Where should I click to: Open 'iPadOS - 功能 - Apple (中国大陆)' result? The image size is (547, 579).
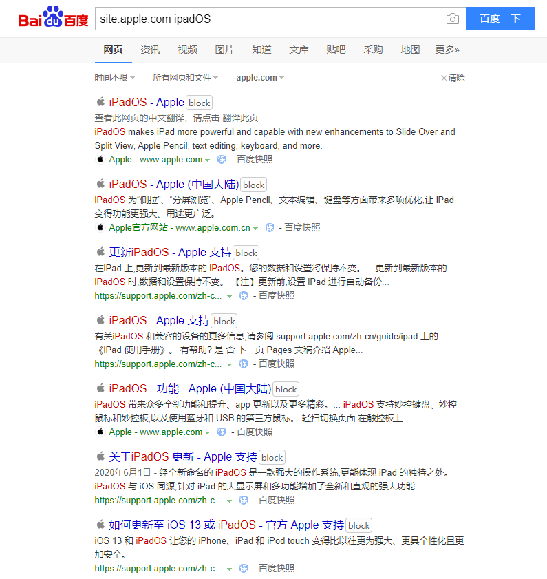[x=190, y=388]
